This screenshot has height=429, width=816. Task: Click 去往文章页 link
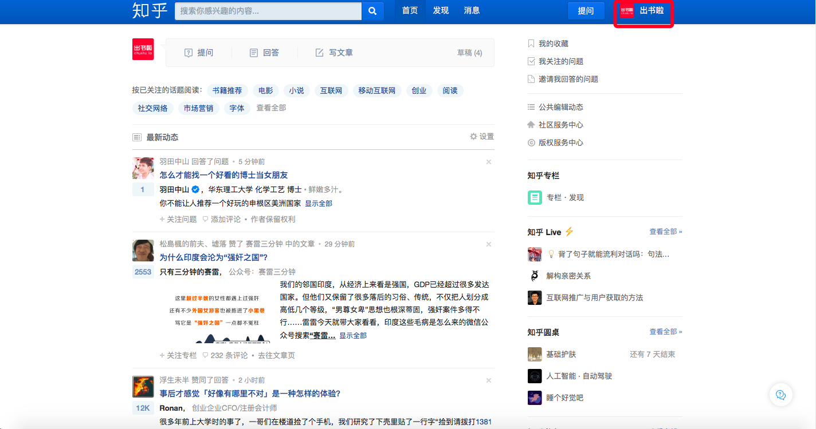coord(276,355)
